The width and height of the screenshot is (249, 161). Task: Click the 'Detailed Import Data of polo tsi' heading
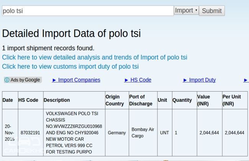pyautogui.click(x=72, y=33)
